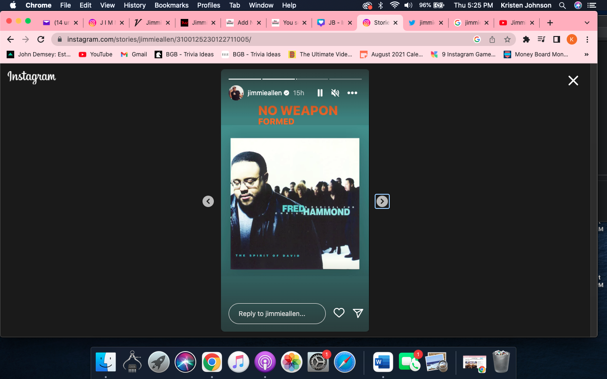The image size is (607, 379).
Task: Open Podcasts from the Dock
Action: click(265, 363)
